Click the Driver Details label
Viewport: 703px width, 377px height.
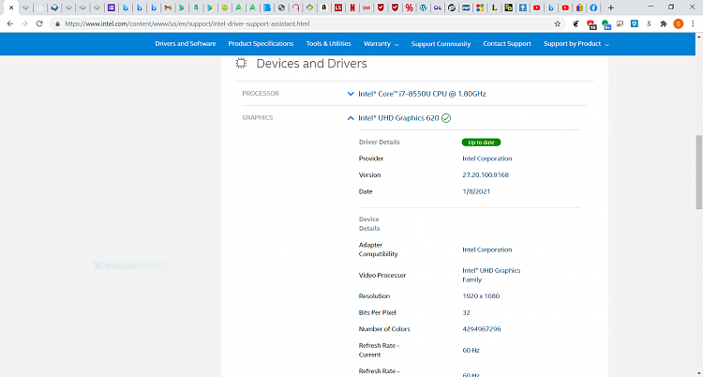pyautogui.click(x=380, y=143)
